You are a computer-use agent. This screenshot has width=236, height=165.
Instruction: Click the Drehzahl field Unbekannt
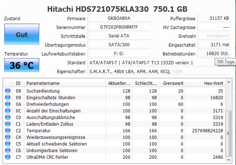pyautogui.click(x=214, y=36)
